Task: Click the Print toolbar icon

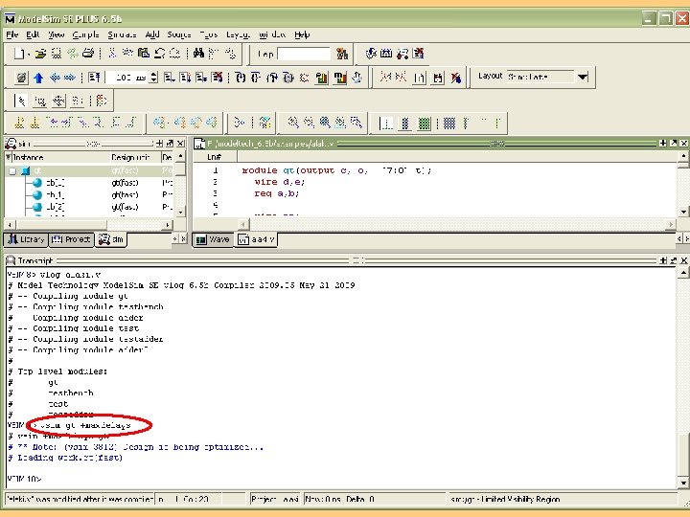Action: click(x=88, y=54)
